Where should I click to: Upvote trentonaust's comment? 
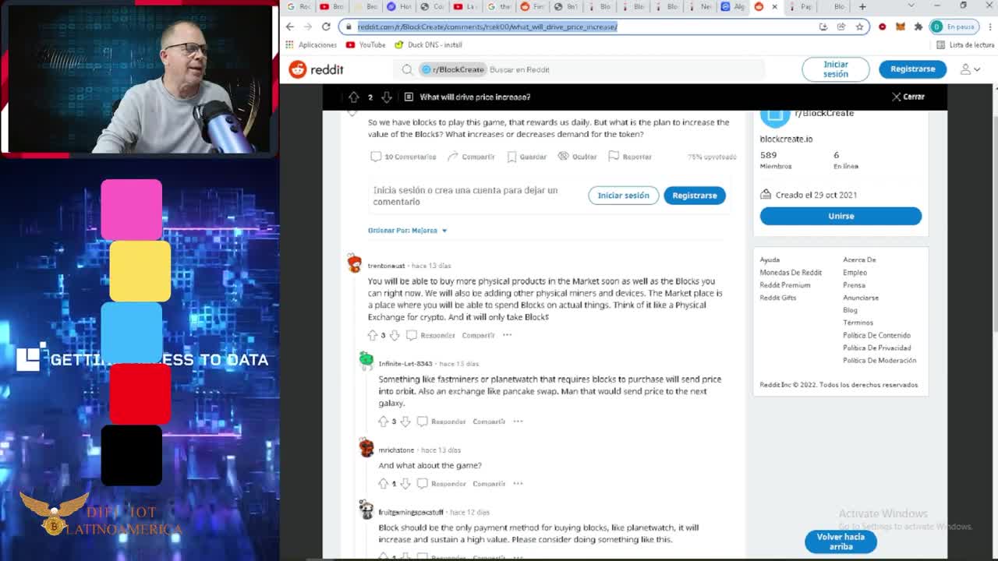point(372,336)
